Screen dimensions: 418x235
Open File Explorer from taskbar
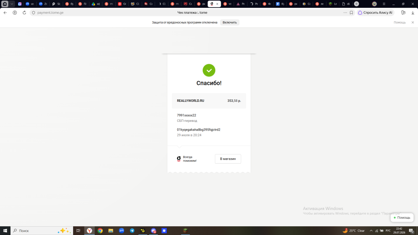(111, 230)
